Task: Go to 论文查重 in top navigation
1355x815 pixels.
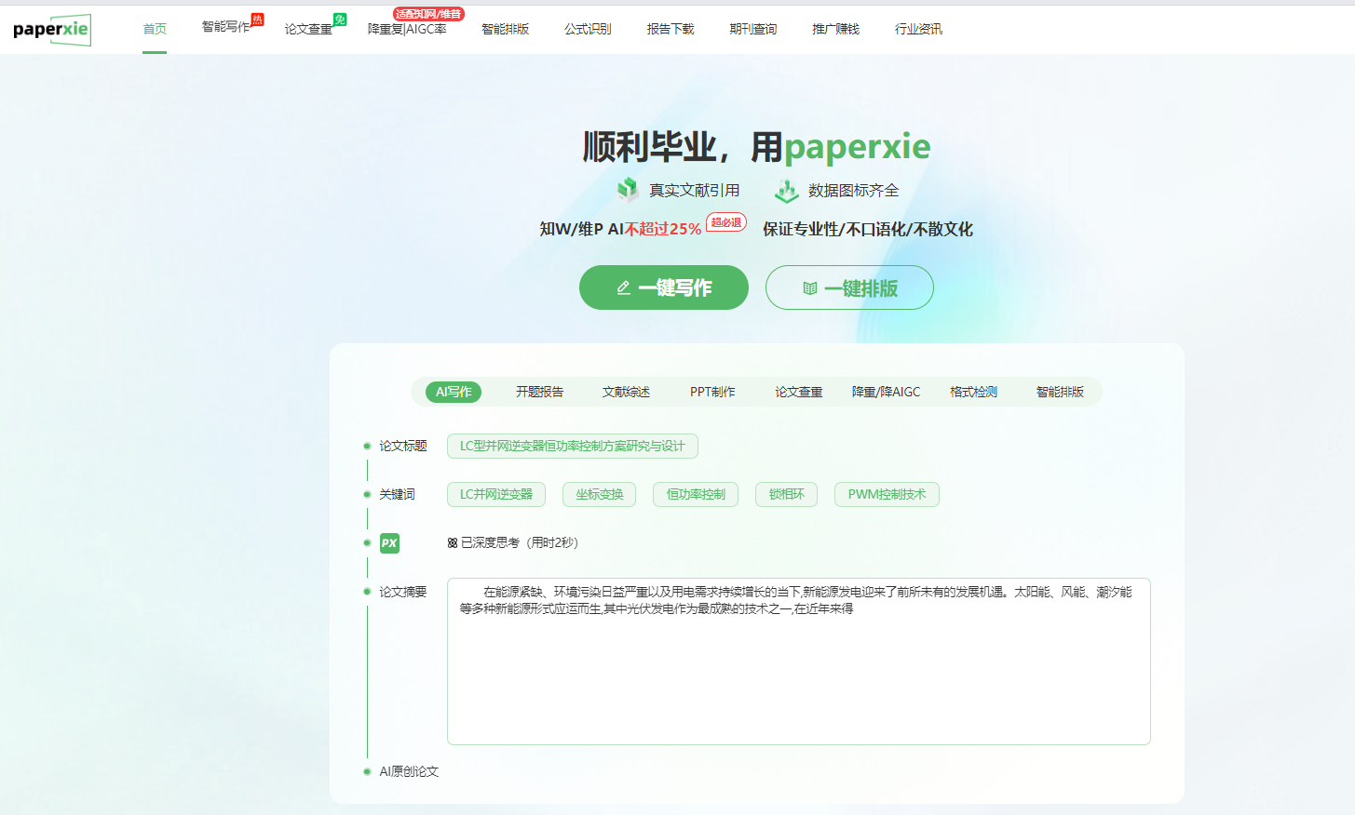Action: (308, 29)
